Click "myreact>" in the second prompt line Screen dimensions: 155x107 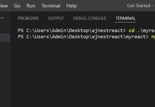pos(137,37)
